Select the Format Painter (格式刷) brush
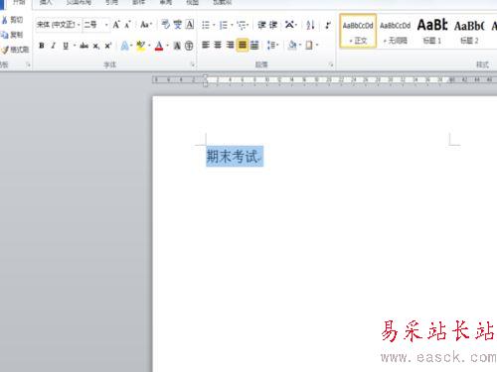Screen dimensions: 497x372 point(15,50)
